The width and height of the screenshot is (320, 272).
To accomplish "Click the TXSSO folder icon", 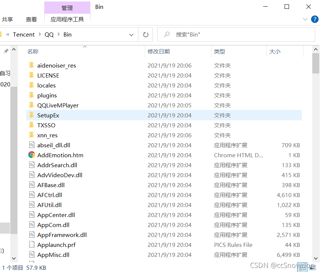I will [31, 125].
